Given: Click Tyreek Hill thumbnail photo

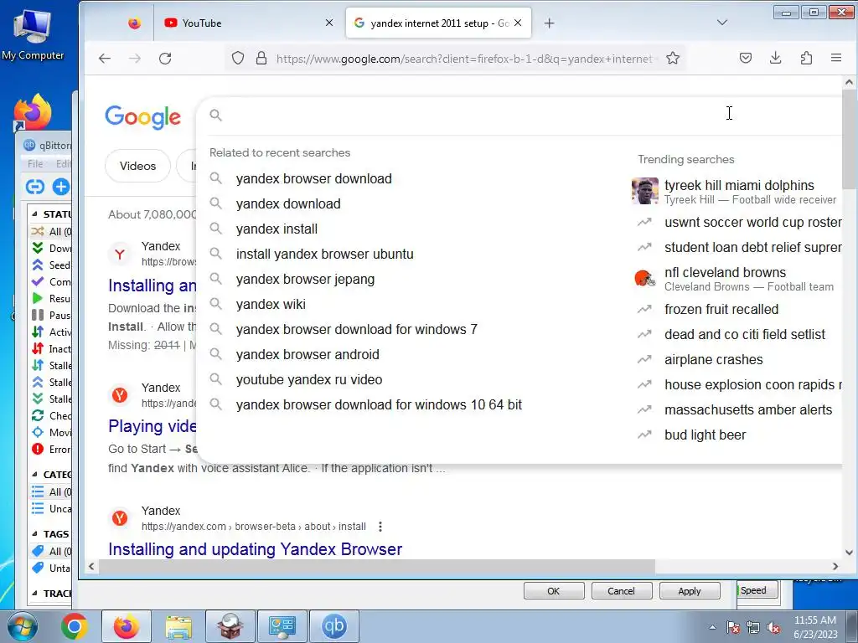Looking at the screenshot, I should pyautogui.click(x=644, y=191).
